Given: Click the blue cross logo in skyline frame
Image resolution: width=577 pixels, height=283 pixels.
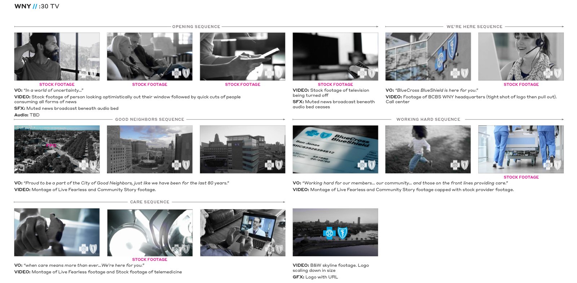Looking at the screenshot, I should click(x=329, y=233).
